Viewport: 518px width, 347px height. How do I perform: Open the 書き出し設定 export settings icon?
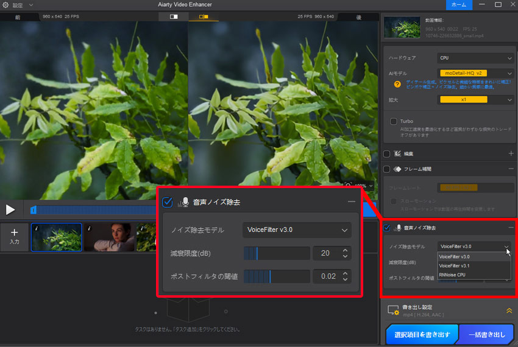(x=393, y=310)
